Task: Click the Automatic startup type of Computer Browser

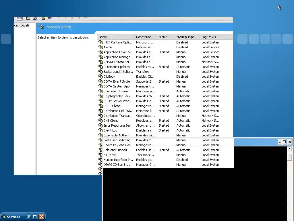Action: click(x=183, y=91)
